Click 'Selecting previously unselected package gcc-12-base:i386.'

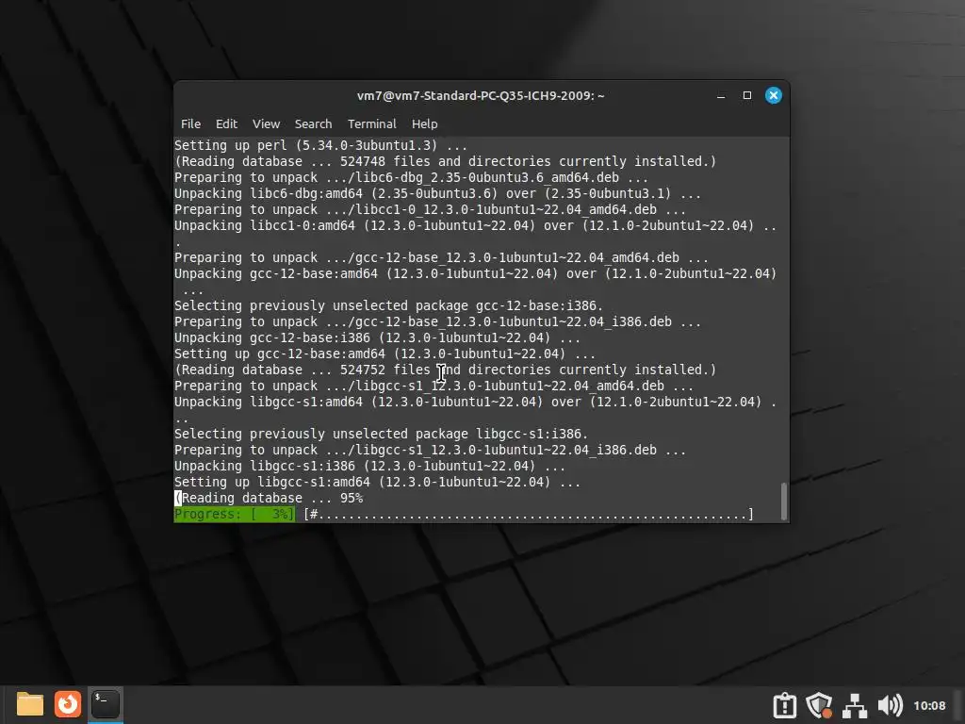click(x=388, y=306)
